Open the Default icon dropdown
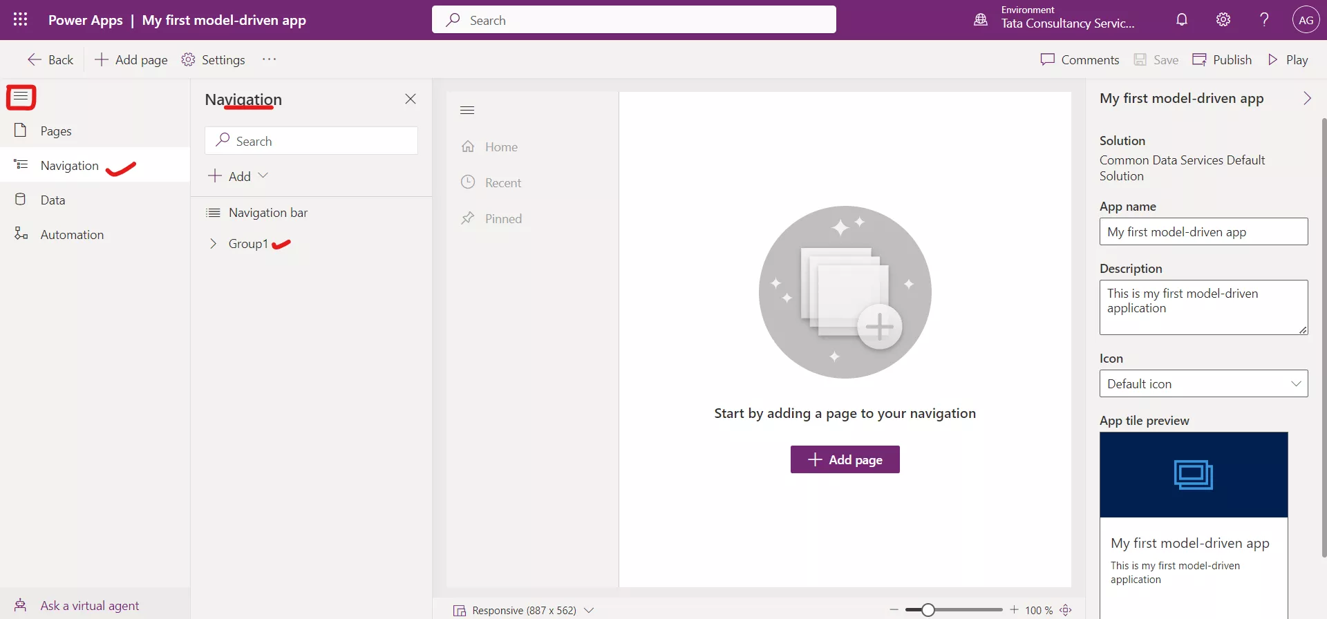 (1203, 383)
